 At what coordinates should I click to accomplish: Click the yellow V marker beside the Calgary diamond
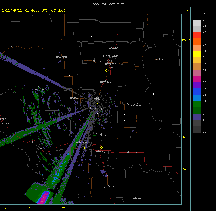pyautogui.click(x=107, y=146)
